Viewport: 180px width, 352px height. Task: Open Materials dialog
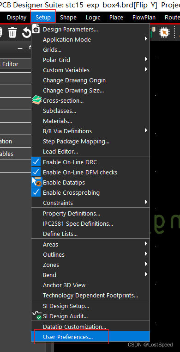click(x=90, y=121)
